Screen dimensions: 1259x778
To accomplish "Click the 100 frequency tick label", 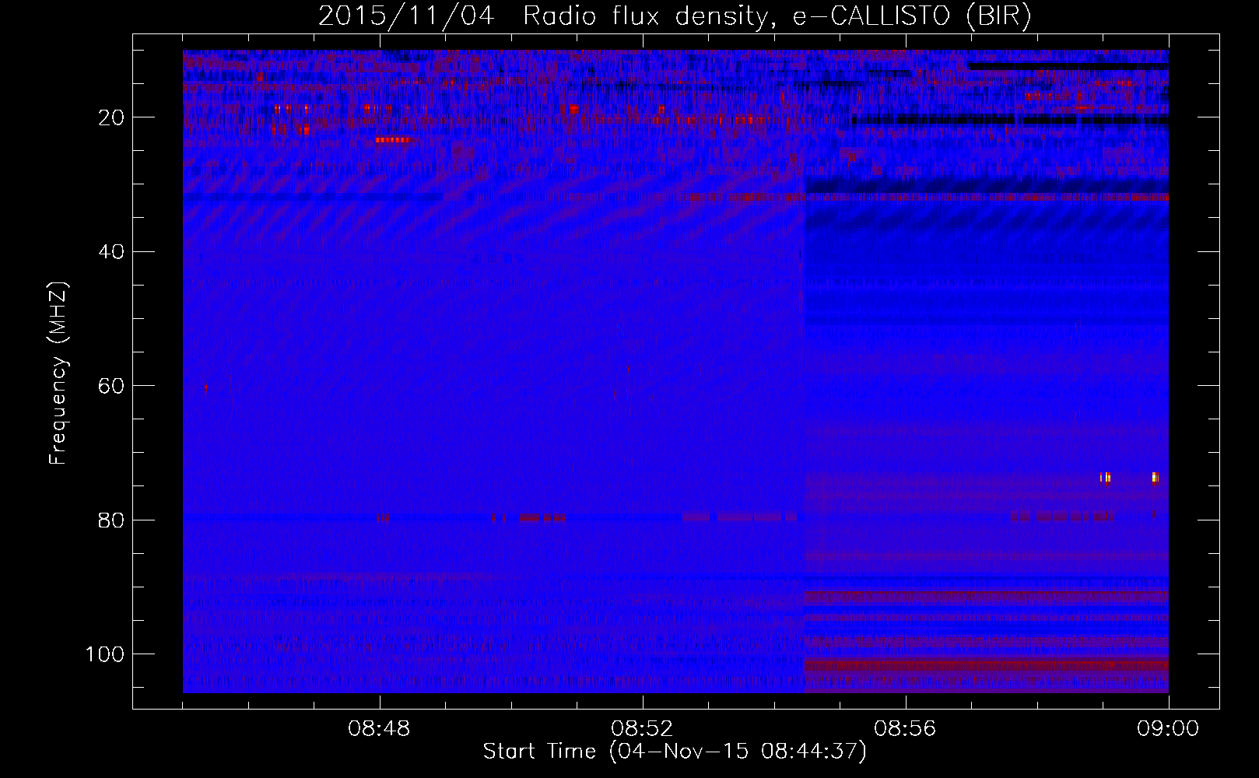I will coord(105,654).
